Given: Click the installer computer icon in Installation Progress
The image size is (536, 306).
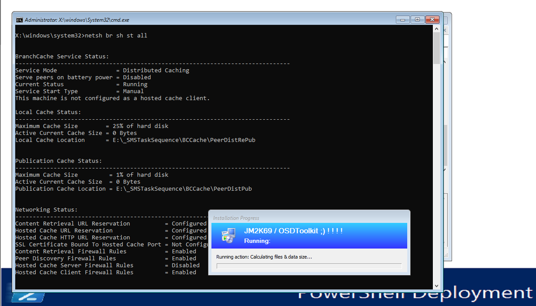Looking at the screenshot, I should pyautogui.click(x=229, y=236).
